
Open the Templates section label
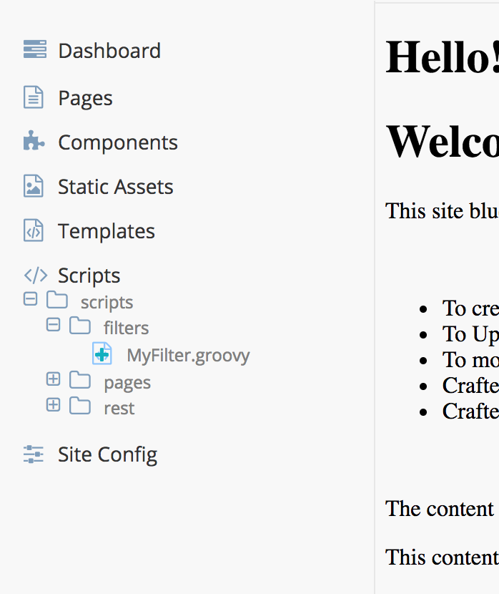[x=107, y=231]
